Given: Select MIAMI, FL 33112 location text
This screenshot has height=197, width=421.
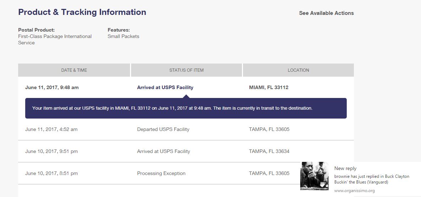Looking at the screenshot, I should 269,87.
